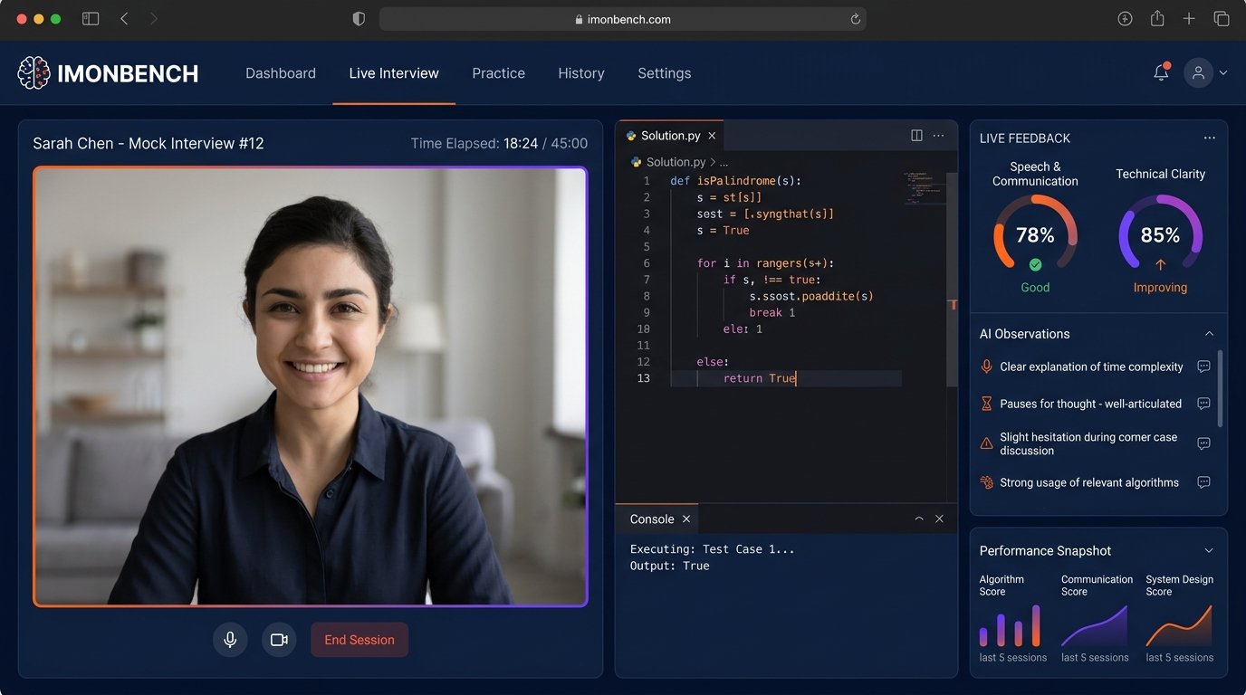The width and height of the screenshot is (1246, 695).
Task: Open a new browser tab
Action: pyautogui.click(x=1189, y=19)
